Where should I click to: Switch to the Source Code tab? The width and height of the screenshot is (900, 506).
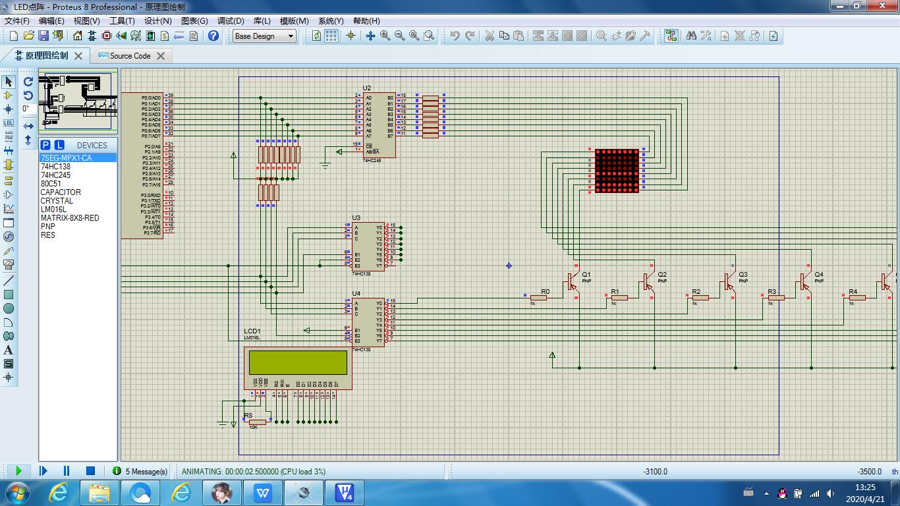(x=130, y=56)
